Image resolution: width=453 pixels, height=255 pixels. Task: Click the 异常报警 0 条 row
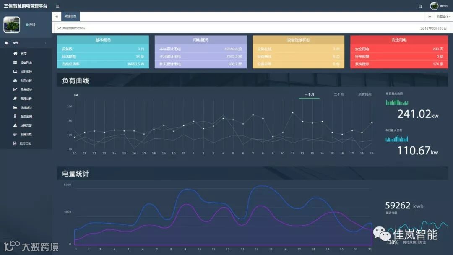click(399, 57)
